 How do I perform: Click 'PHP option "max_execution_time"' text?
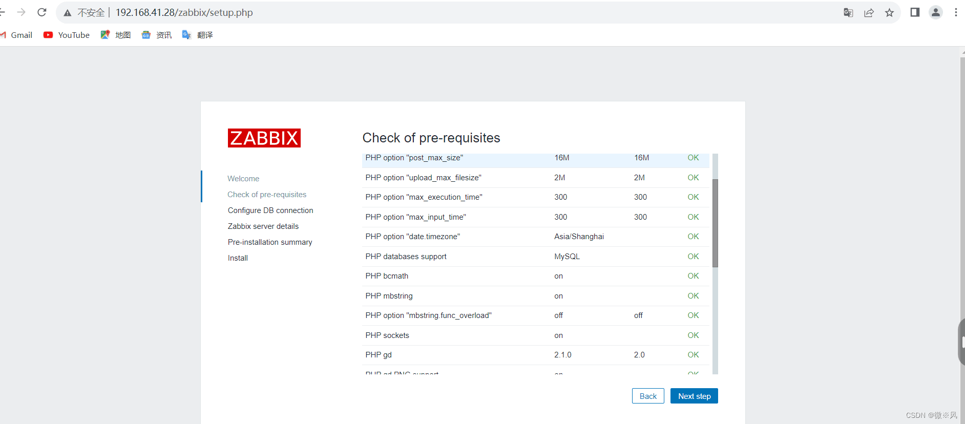[x=424, y=197]
